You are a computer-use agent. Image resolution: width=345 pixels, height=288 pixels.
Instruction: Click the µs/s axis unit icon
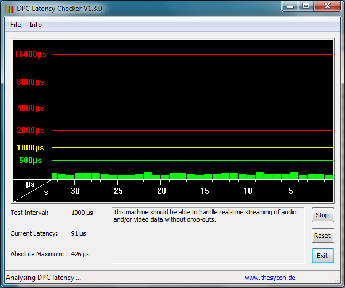[x=32, y=190]
